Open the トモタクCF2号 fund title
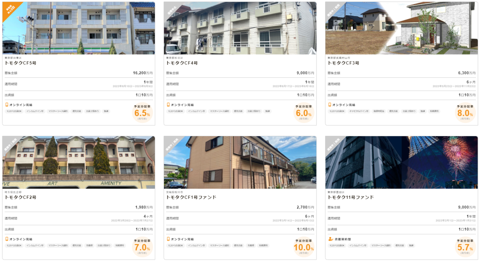The image size is (480, 262). (20, 198)
